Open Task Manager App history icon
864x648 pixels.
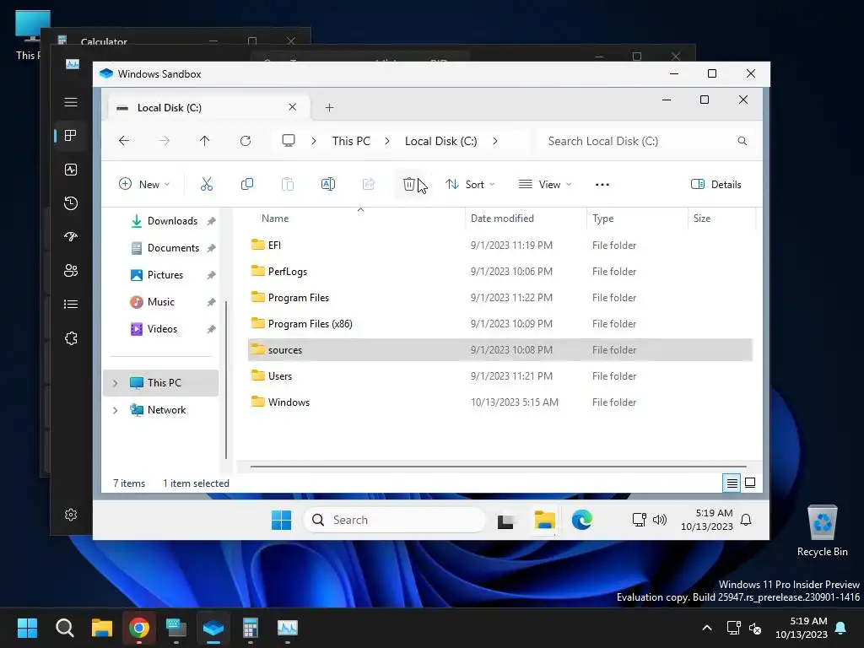click(71, 203)
